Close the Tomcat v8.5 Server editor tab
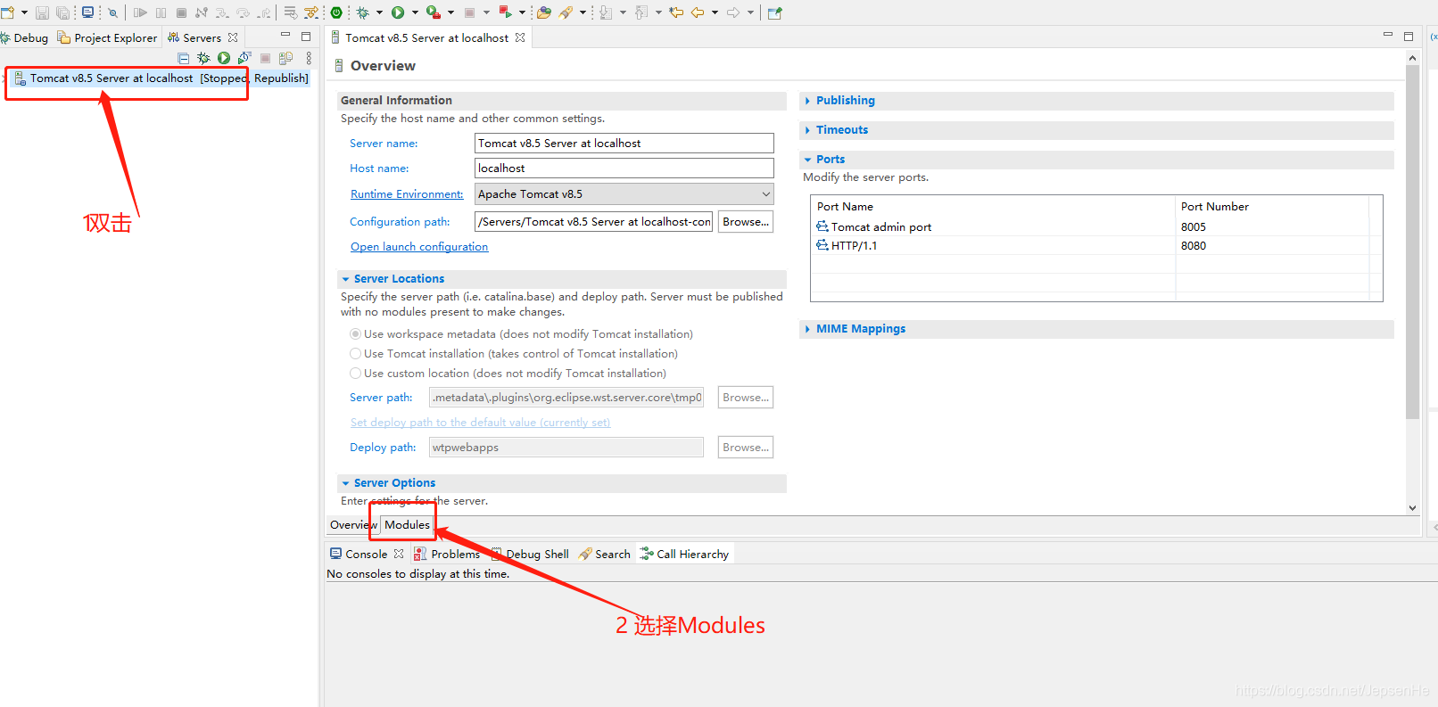Viewport: 1438px width, 707px height. tap(520, 37)
